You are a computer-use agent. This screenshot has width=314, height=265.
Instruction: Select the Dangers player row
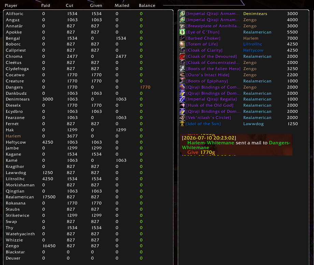(x=88, y=87)
